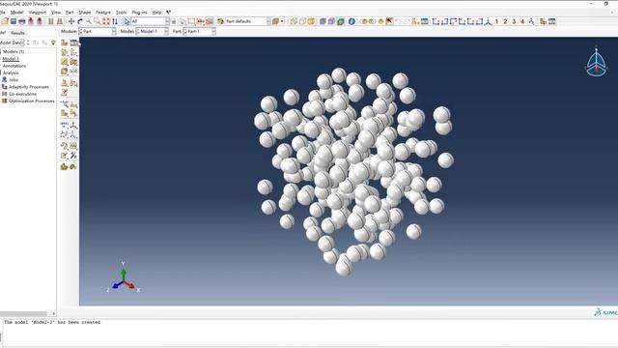Click the Save Model Database icon
This screenshot has width=618, height=348.
pos(14,21)
